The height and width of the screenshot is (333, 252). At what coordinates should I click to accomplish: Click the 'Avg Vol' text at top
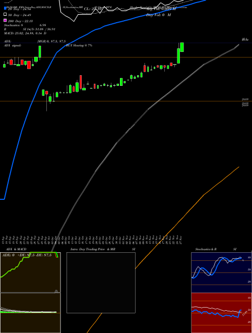[x=161, y=9]
